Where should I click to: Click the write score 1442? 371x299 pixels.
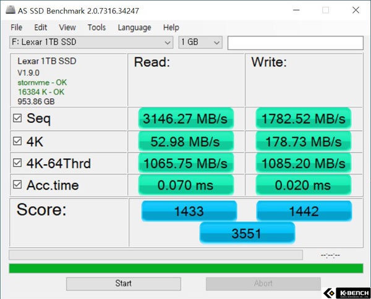(x=304, y=211)
